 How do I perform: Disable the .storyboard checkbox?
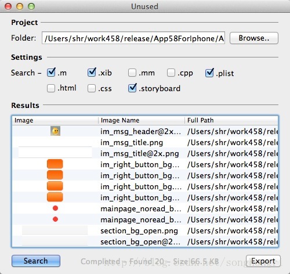132,88
